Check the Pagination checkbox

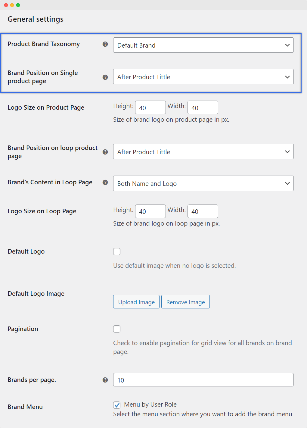pos(117,329)
